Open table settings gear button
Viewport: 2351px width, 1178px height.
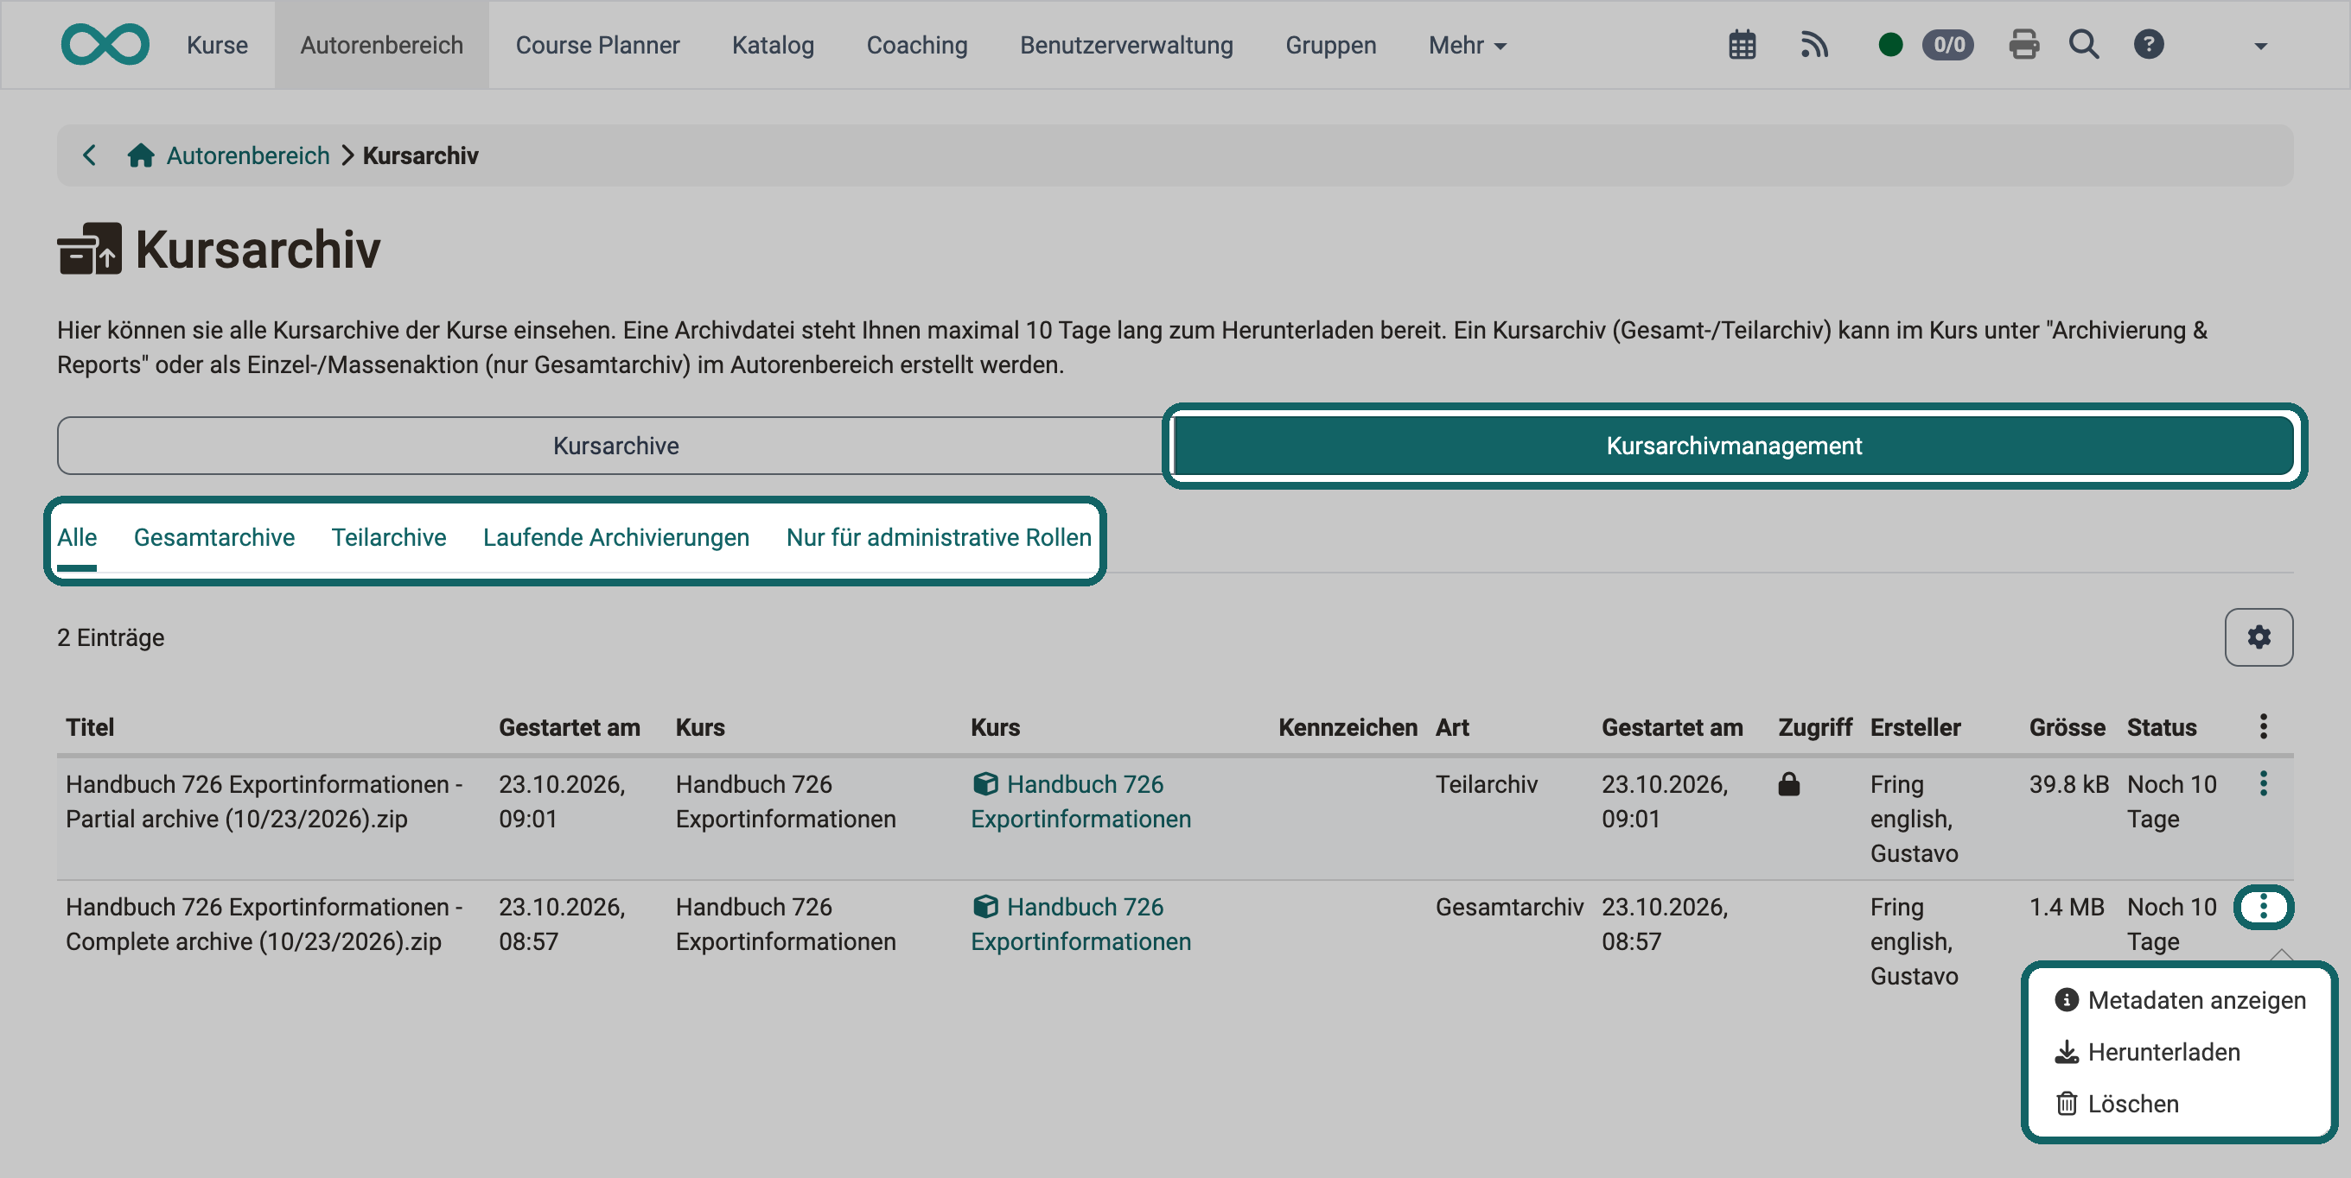(2258, 636)
